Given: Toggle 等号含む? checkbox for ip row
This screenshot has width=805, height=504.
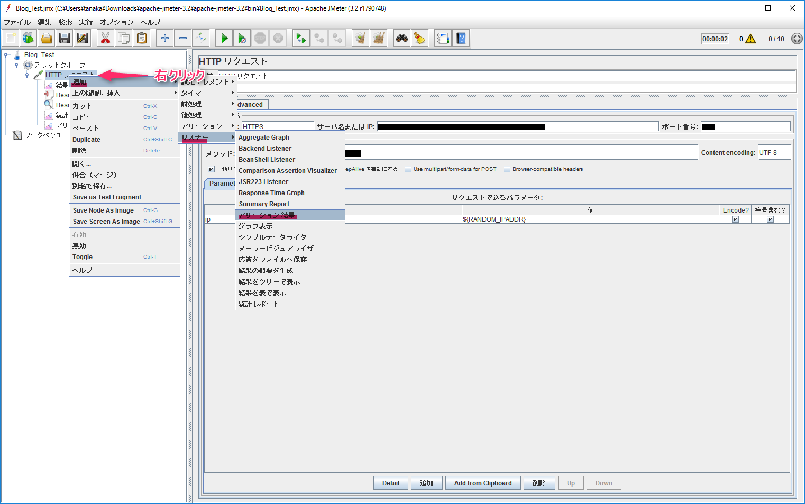Looking at the screenshot, I should pyautogui.click(x=771, y=219).
